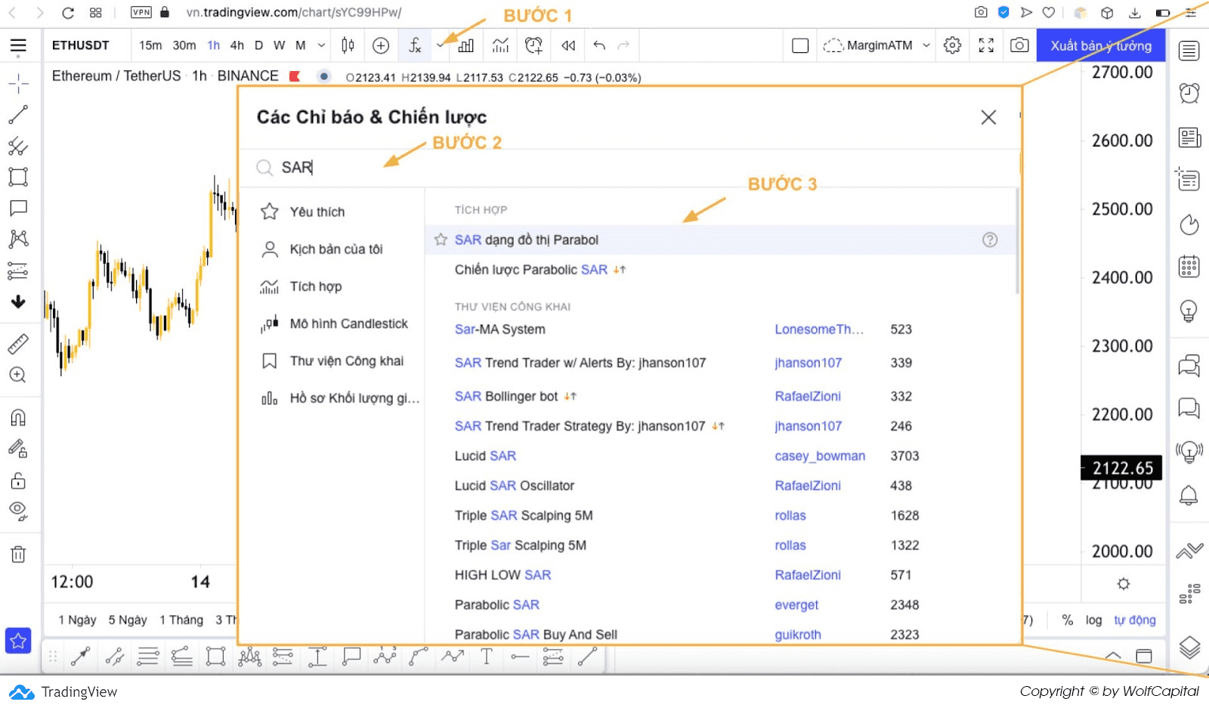The height and width of the screenshot is (705, 1209).
Task: Select the crosshair cursor tool
Action: click(x=18, y=83)
